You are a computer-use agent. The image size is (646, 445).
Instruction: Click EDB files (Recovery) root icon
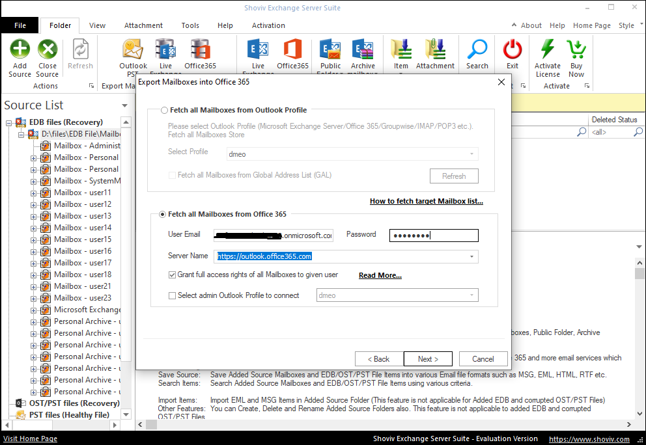pos(21,122)
